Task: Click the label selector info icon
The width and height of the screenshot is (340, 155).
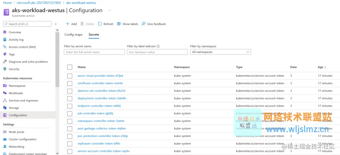Action: point(158,46)
